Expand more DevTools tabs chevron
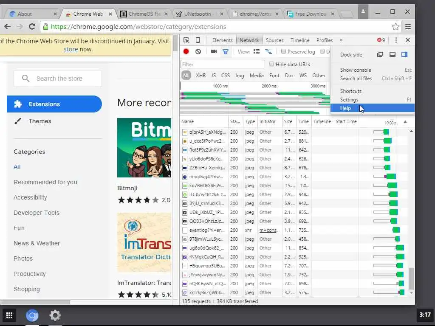Image resolution: width=435 pixels, height=326 pixels. coord(341,40)
